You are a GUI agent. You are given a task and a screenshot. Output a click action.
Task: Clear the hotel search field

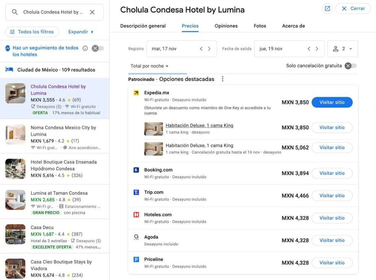tap(92, 12)
